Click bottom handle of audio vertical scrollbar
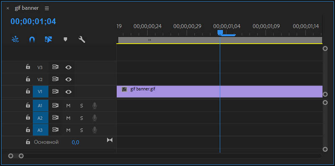 click(325, 149)
